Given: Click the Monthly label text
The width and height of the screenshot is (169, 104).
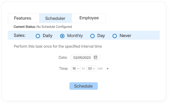Looking at the screenshot, I should coord(75,36).
